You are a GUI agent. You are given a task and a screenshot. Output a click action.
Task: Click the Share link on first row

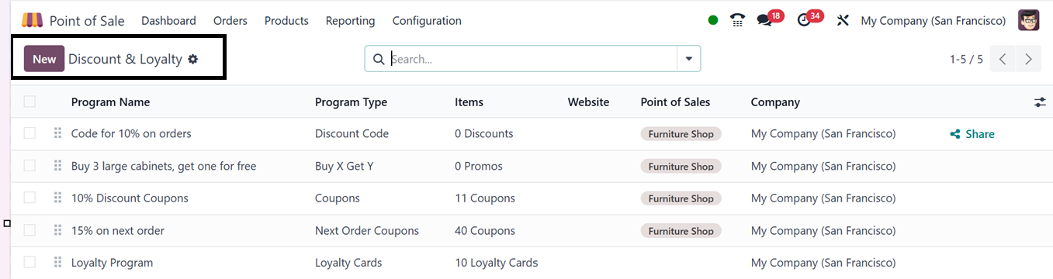point(972,134)
